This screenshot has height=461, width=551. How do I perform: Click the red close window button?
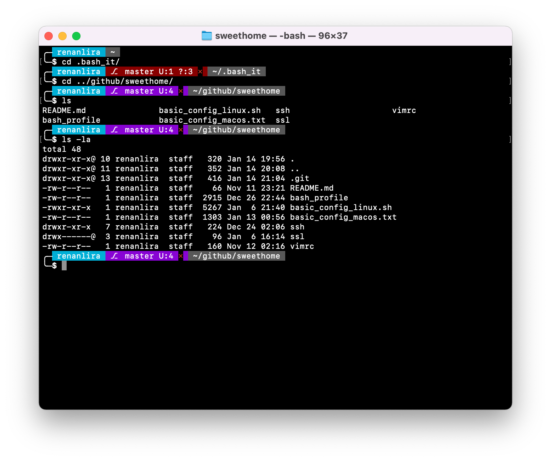pyautogui.click(x=49, y=36)
